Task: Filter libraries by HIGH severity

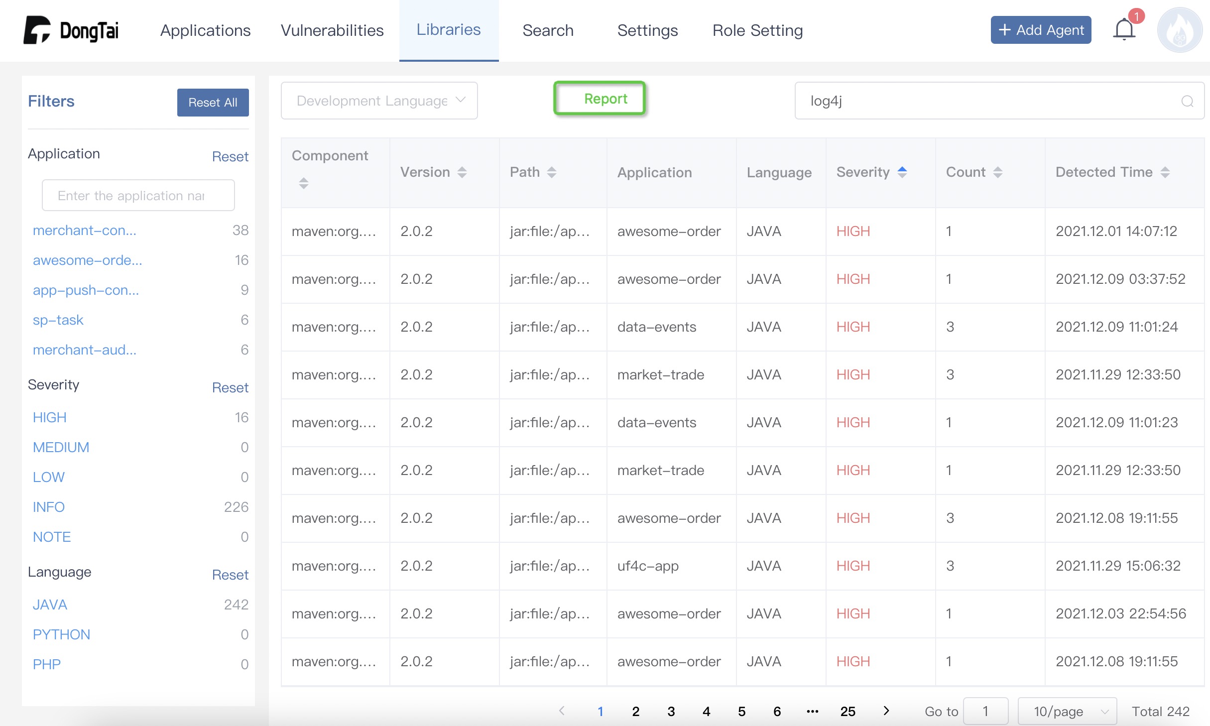Action: click(49, 417)
